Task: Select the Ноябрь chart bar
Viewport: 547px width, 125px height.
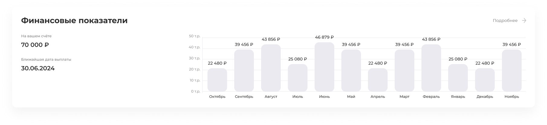Action: point(512,71)
